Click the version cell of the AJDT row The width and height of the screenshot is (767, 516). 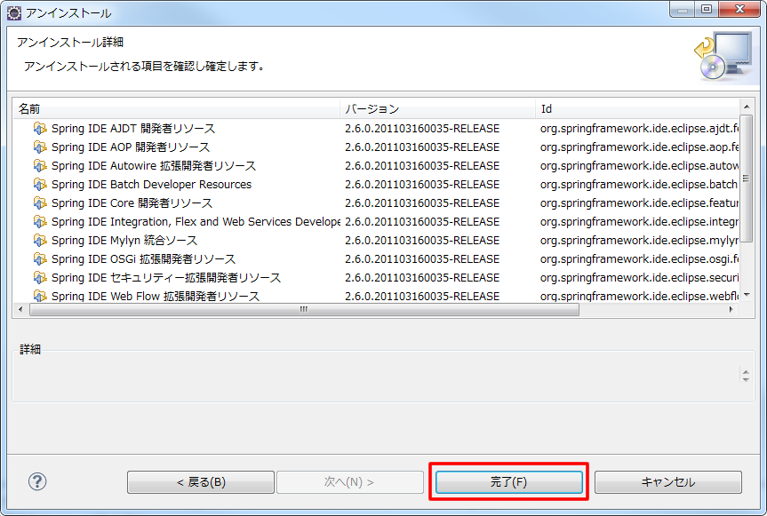pos(422,129)
